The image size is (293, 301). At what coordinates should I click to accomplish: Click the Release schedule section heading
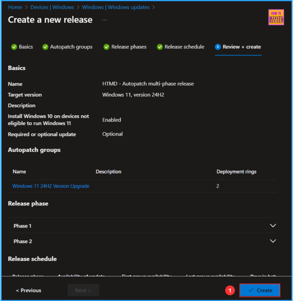tap(32, 259)
